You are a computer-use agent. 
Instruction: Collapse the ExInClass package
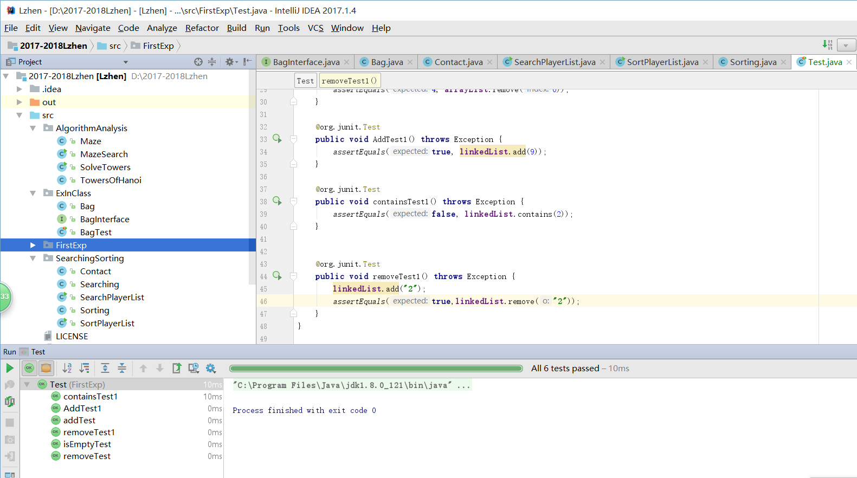coord(33,193)
